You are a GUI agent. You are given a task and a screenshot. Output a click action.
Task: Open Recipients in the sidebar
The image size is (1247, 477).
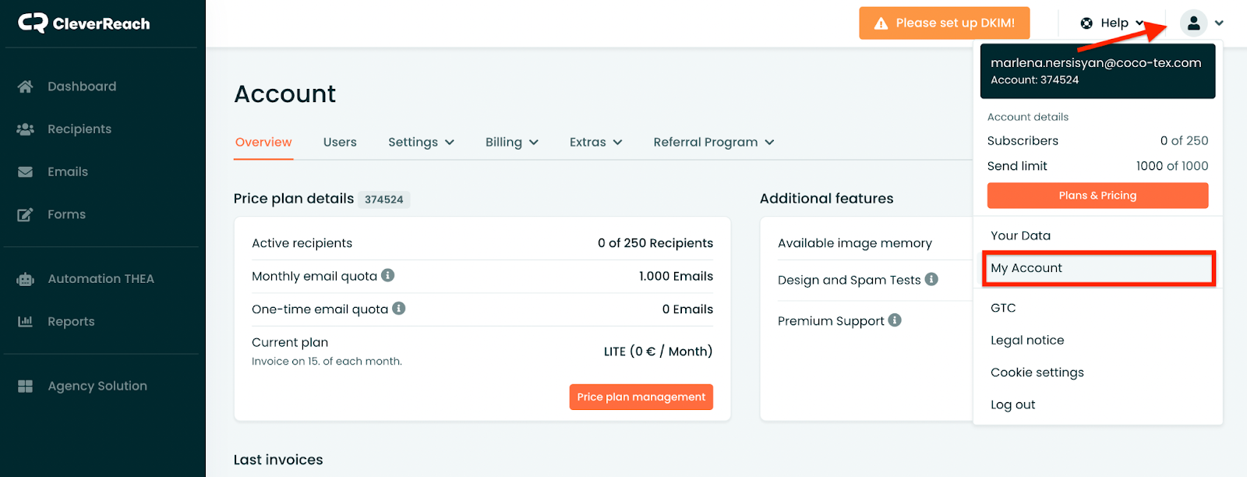pos(79,129)
